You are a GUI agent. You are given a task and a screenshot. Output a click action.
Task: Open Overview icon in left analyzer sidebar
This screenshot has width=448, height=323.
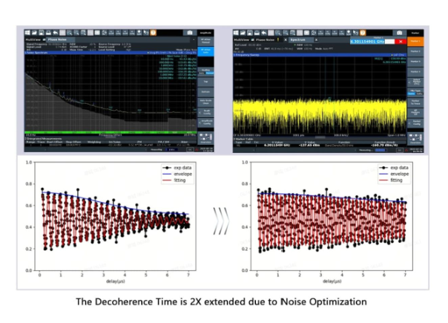205,138
